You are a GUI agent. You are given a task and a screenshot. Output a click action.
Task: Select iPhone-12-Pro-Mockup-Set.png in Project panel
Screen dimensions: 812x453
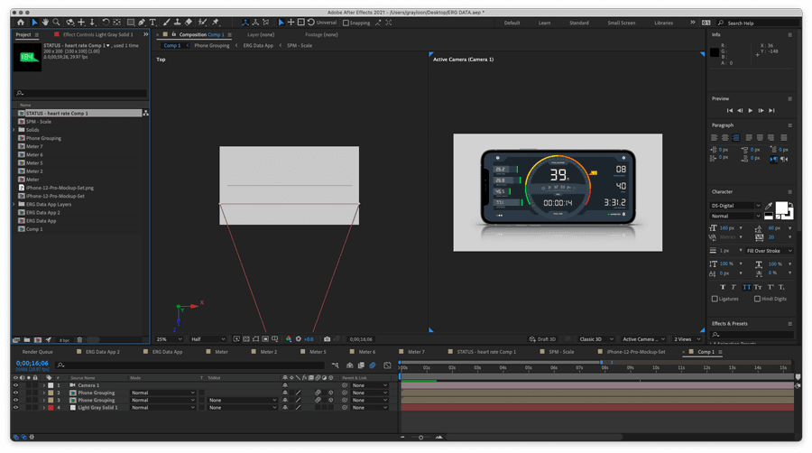[x=60, y=188]
